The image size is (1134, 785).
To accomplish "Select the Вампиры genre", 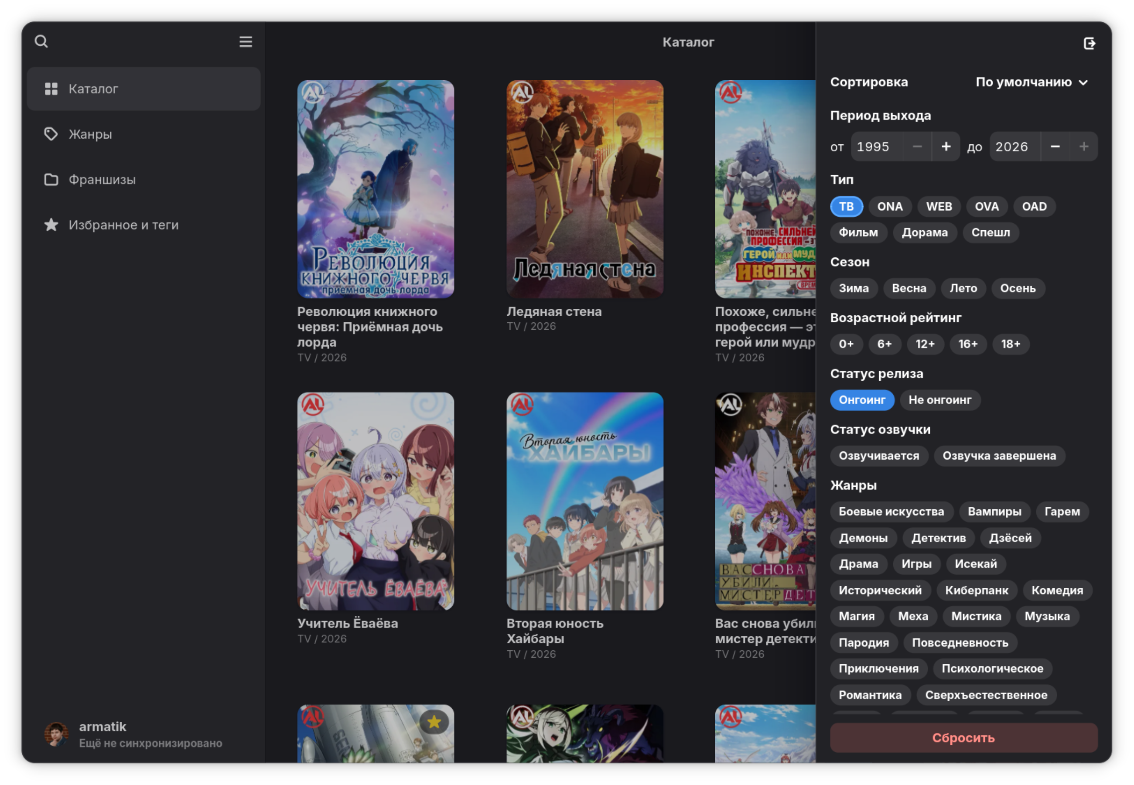I will tap(994, 512).
